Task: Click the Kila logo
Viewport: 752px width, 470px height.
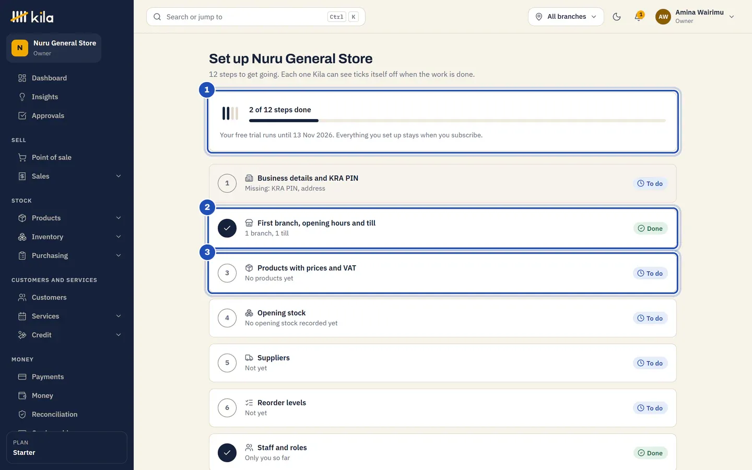Action: pos(32,17)
